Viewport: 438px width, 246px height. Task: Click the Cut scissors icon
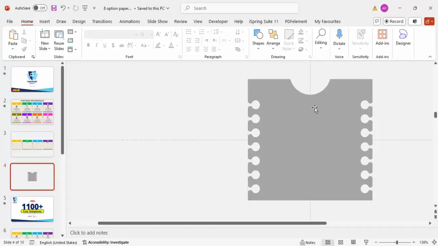click(x=24, y=32)
